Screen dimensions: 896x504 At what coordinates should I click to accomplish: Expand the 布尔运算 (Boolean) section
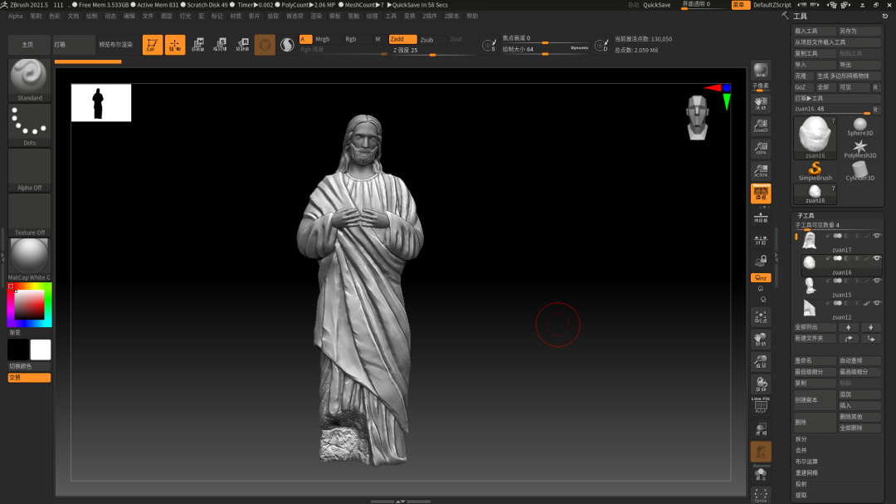pos(806,462)
